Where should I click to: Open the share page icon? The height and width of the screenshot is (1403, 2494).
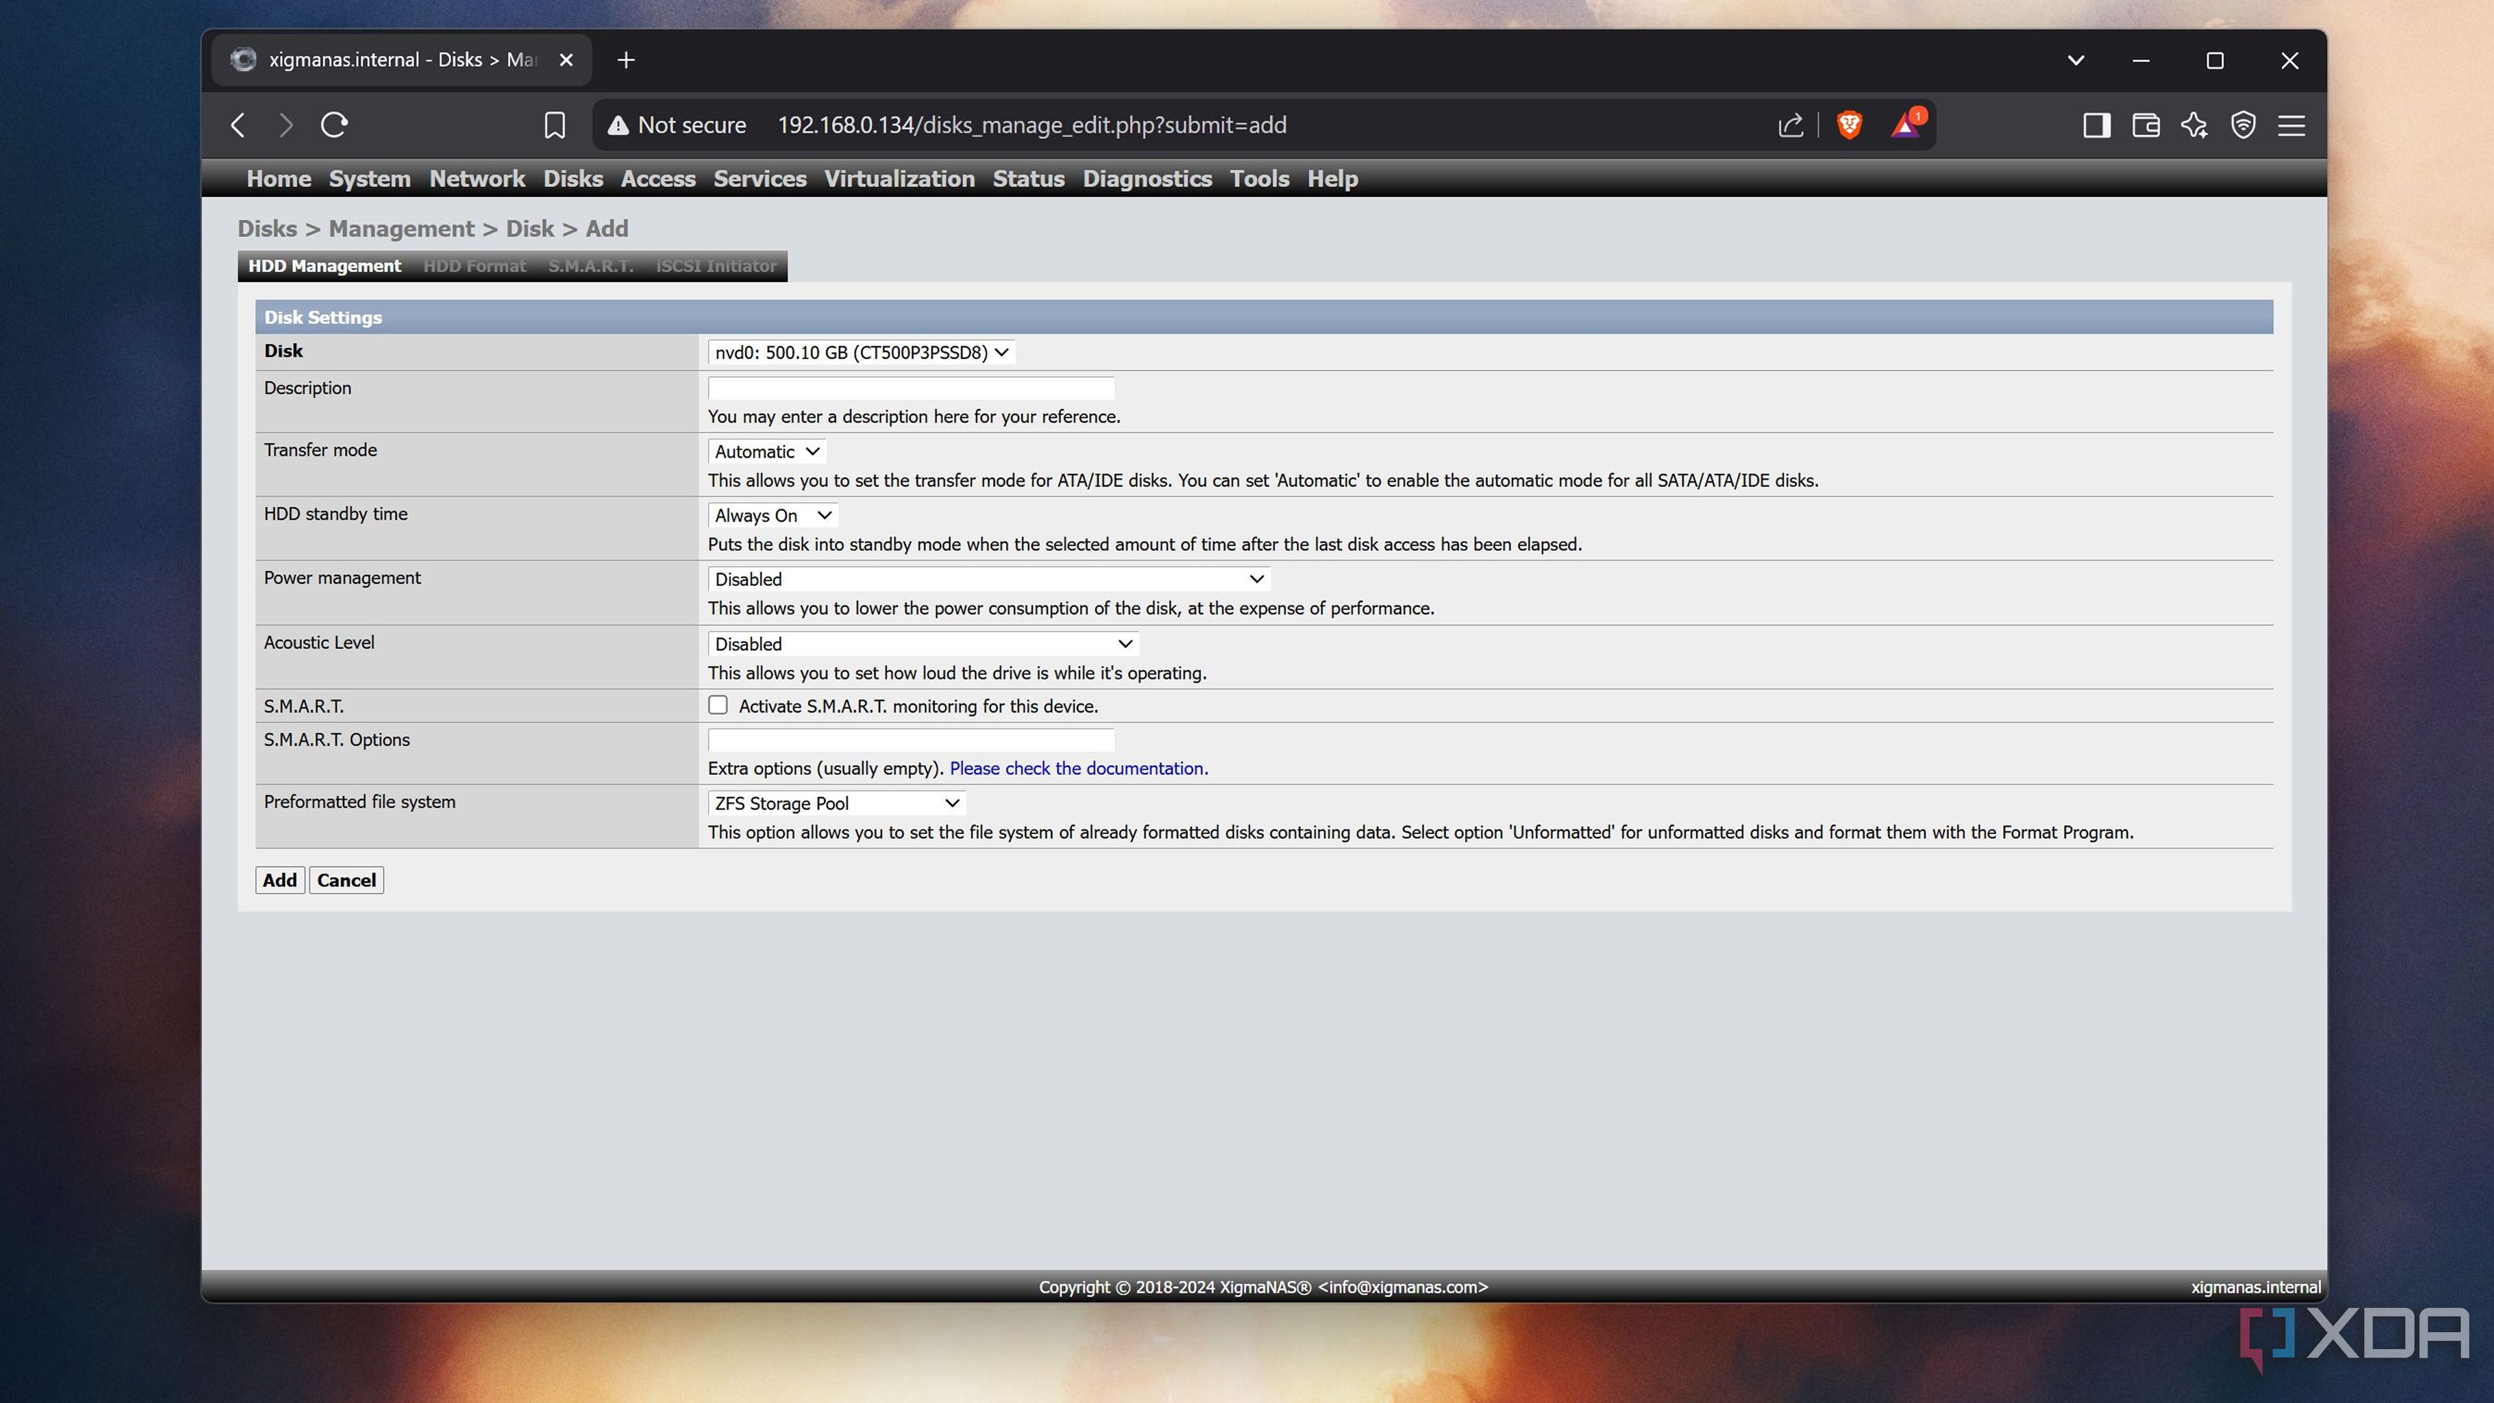tap(1790, 125)
